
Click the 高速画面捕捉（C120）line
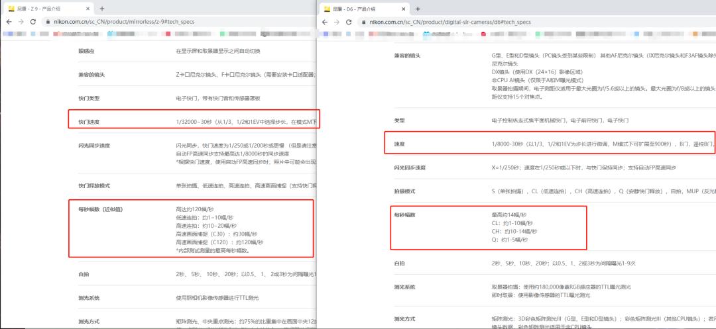point(219,242)
